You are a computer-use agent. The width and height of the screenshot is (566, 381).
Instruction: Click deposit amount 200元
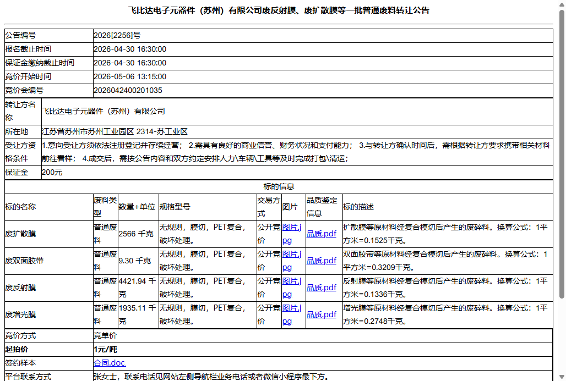[52, 172]
